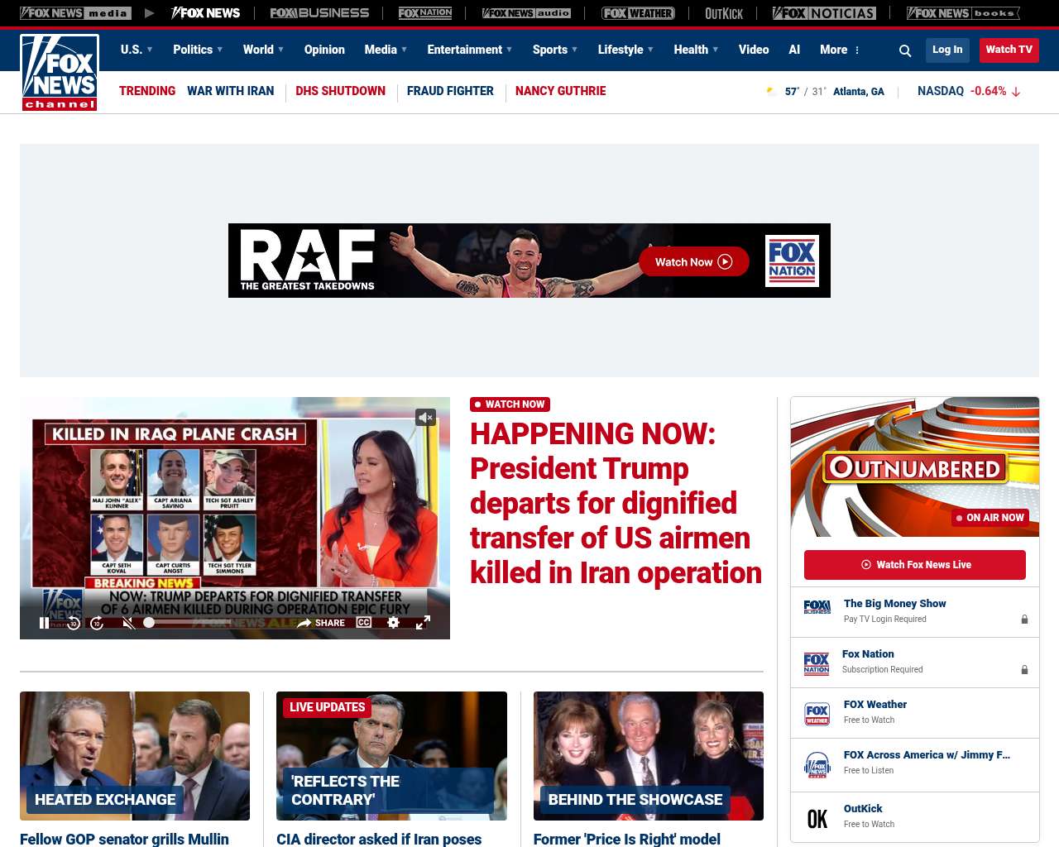Skip the video forward 10 seconds
1059x847 pixels.
coord(97,623)
